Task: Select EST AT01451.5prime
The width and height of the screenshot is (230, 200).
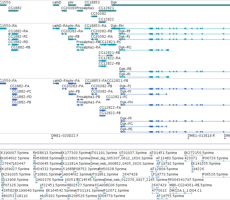Action: (x=163, y=153)
